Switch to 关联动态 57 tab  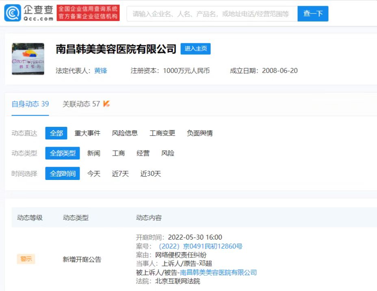point(81,104)
